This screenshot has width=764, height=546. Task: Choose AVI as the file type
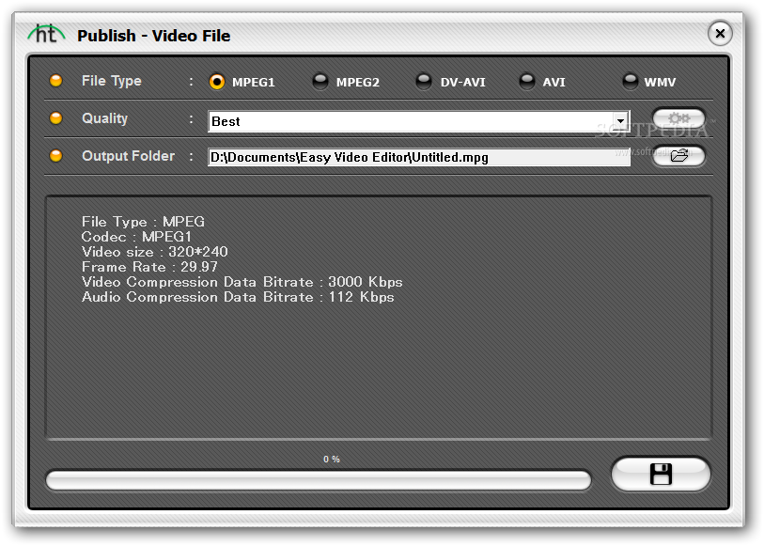[x=526, y=82]
